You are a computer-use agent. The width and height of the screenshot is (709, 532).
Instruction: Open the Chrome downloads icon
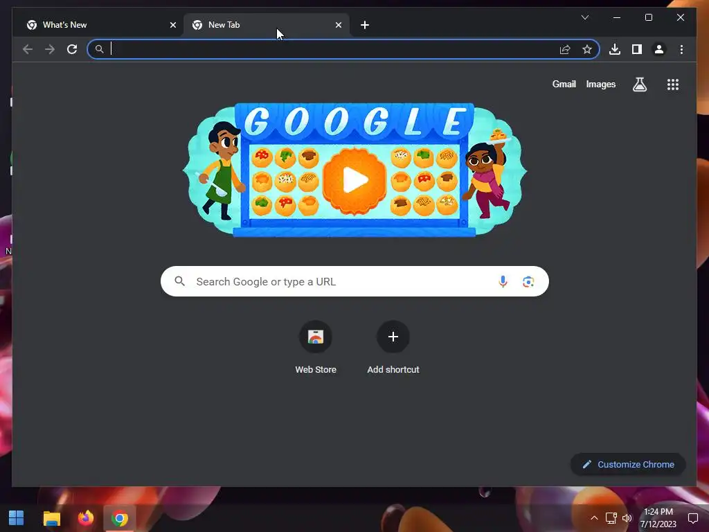(x=615, y=49)
